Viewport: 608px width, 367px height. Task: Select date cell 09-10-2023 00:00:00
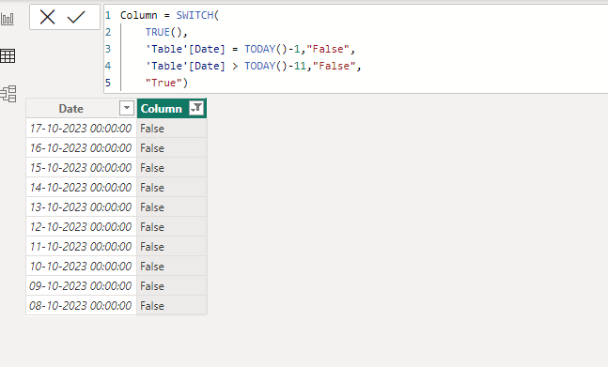pos(81,286)
